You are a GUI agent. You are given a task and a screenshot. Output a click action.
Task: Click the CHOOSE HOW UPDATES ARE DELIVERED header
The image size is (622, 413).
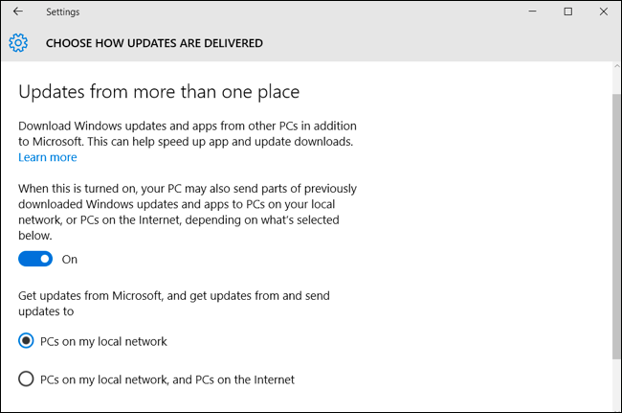154,43
